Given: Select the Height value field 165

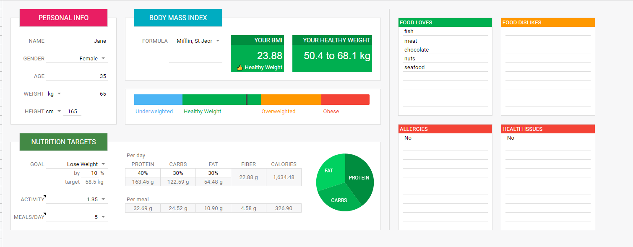Looking at the screenshot, I should tap(73, 112).
